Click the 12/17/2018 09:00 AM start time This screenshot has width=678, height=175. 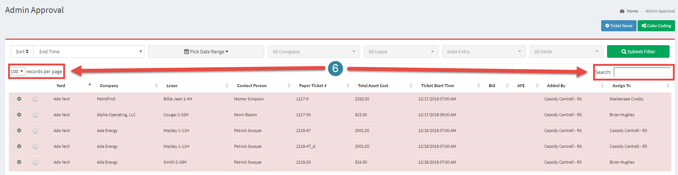[437, 115]
